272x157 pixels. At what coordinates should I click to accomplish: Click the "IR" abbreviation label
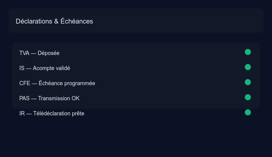[x=22, y=114]
